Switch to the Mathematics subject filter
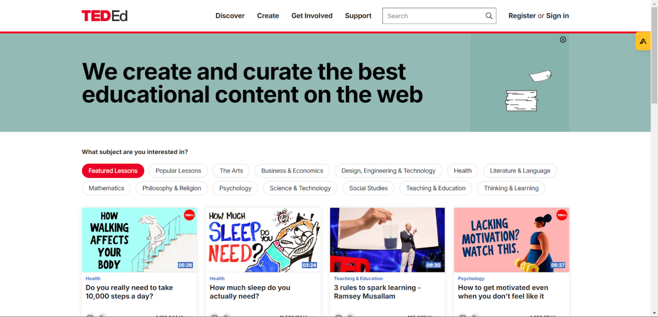The height and width of the screenshot is (317, 658). coord(106,188)
